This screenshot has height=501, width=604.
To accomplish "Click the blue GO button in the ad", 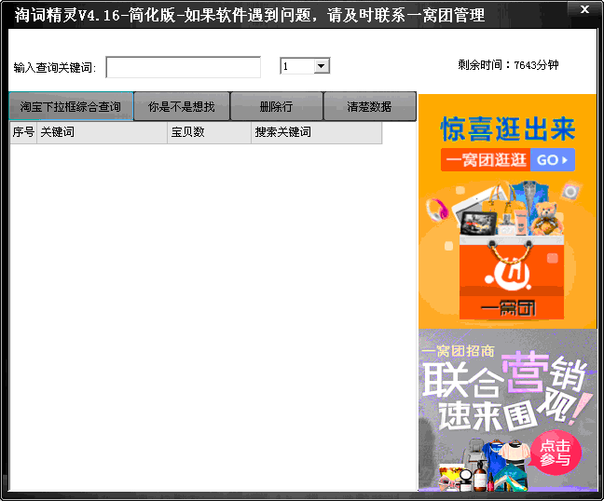I will click(x=554, y=159).
